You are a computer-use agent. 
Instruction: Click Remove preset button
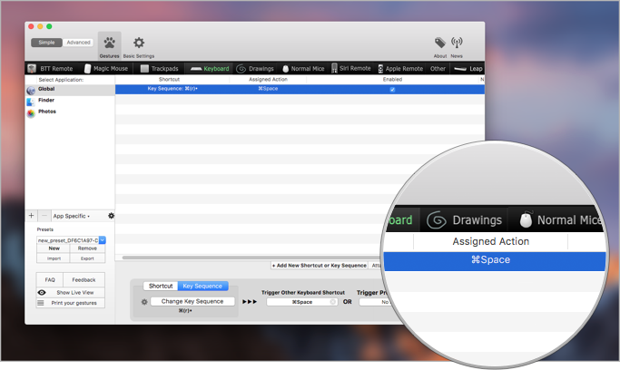click(x=87, y=248)
